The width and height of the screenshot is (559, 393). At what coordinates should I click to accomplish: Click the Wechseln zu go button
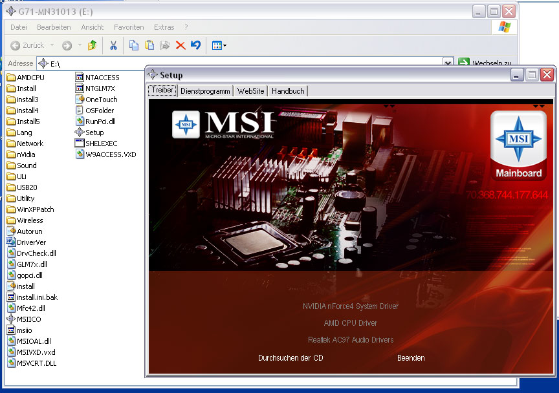coord(485,62)
